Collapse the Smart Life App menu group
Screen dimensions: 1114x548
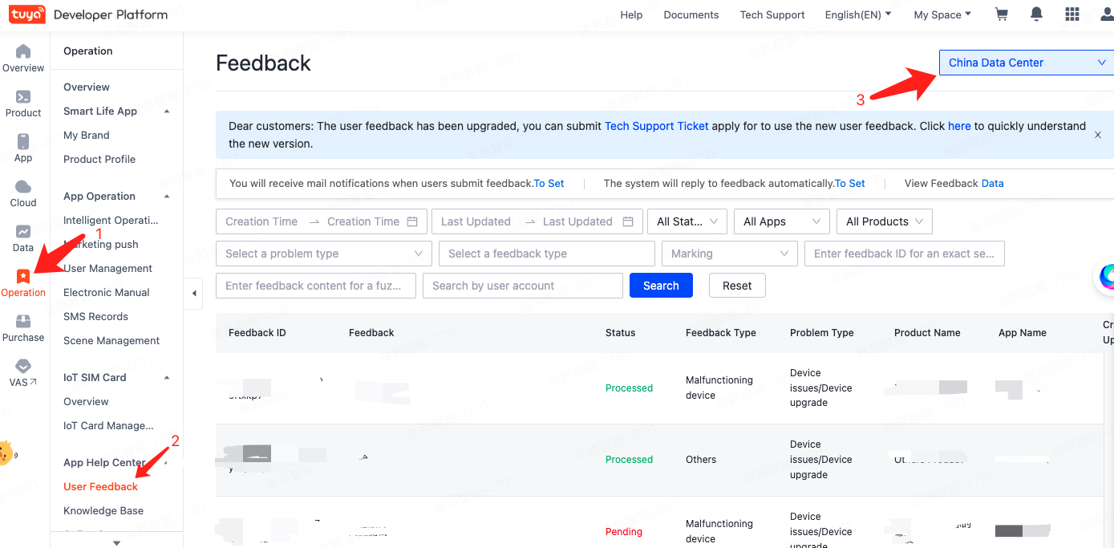click(x=167, y=112)
